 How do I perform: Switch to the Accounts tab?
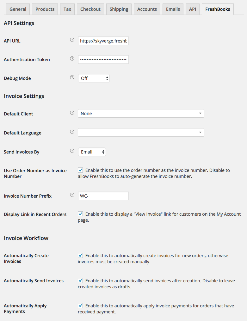tap(147, 9)
